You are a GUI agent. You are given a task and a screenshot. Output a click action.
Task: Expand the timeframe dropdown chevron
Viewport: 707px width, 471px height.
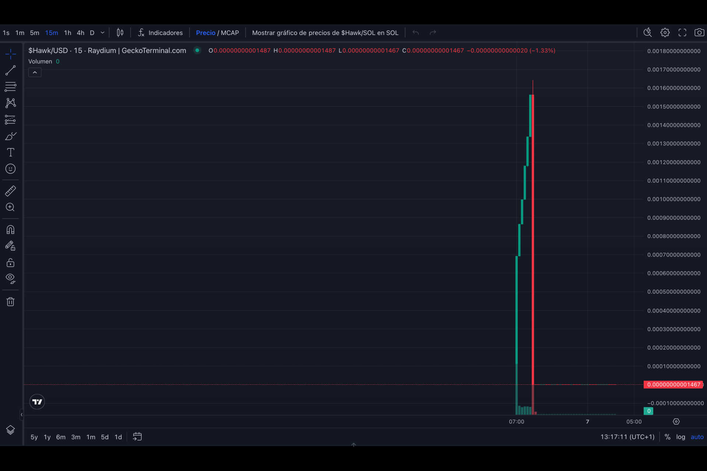pyautogui.click(x=103, y=33)
